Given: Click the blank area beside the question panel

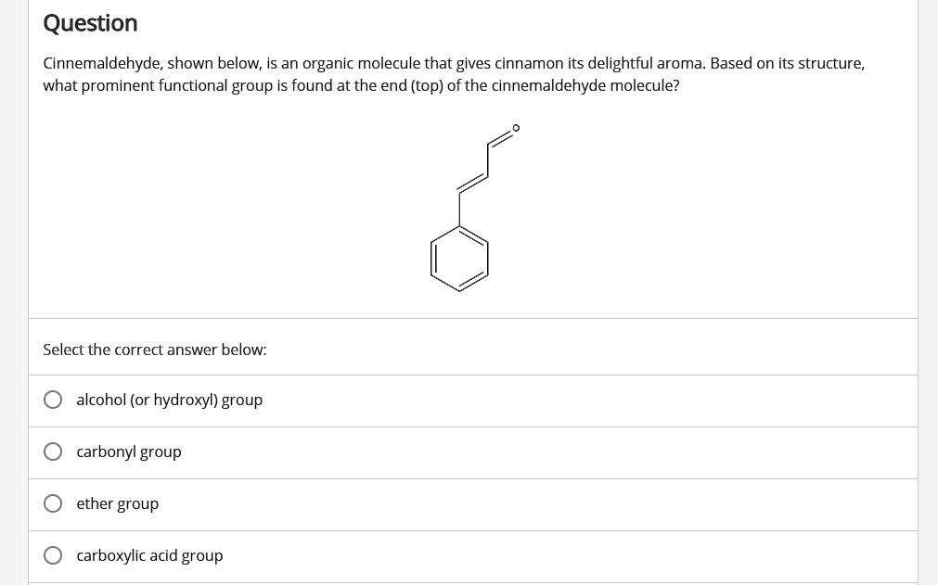Looking at the screenshot, I should point(928,278).
